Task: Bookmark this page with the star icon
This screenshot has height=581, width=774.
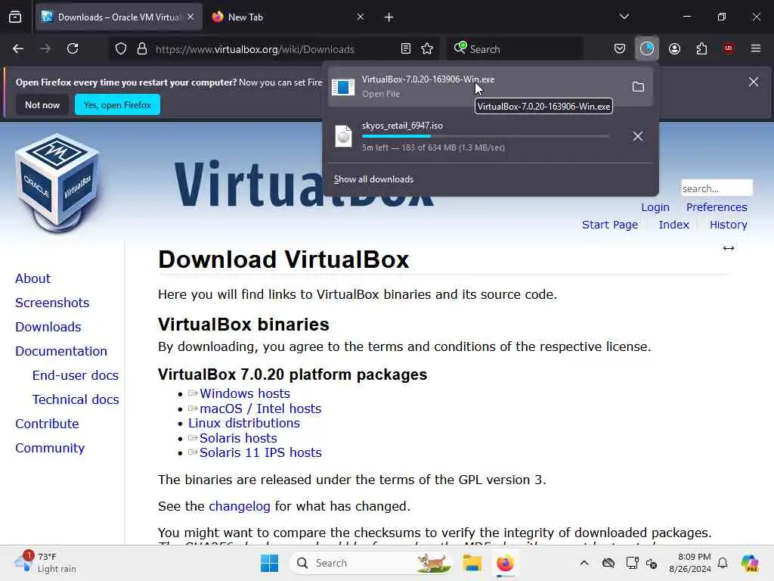Action: pos(427,48)
